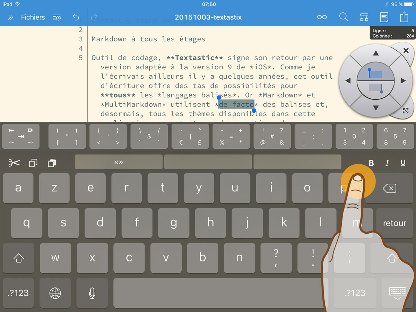Viewport: 416px width, 312px height.
Task: Move the cursor down with the wheel
Action: click(x=376, y=108)
